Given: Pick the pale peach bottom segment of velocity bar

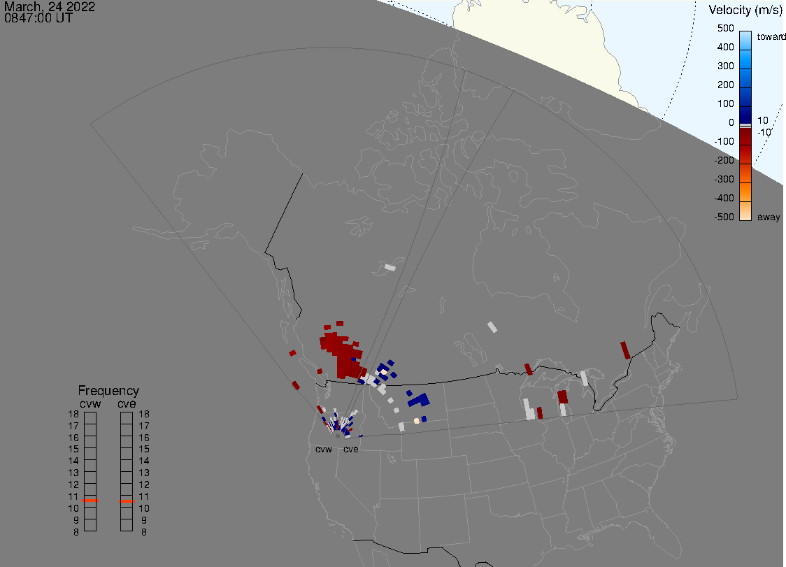Looking at the screenshot, I should [x=745, y=211].
